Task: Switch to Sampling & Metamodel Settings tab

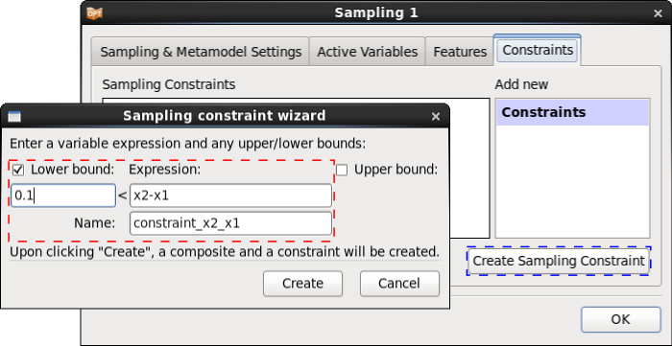Action: (201, 52)
